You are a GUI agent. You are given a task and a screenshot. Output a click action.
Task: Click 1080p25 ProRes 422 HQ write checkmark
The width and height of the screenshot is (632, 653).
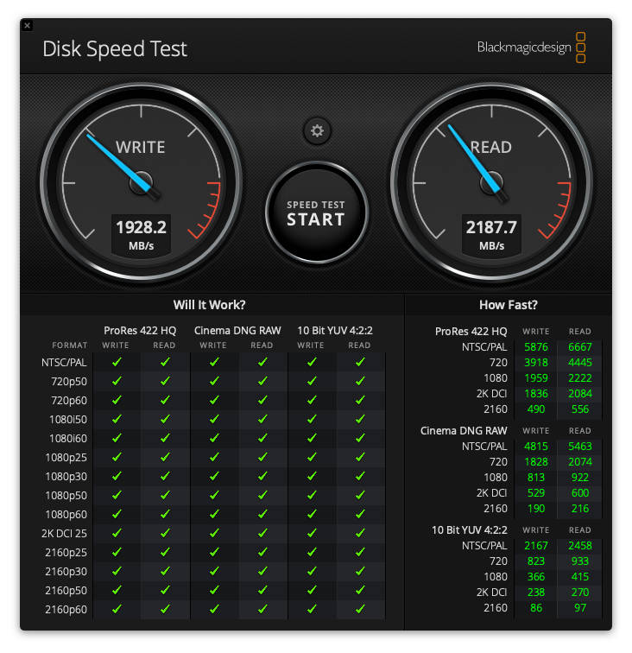pos(117,457)
